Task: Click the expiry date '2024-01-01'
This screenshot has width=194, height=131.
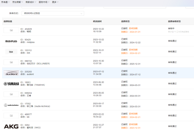Action: 135,32
